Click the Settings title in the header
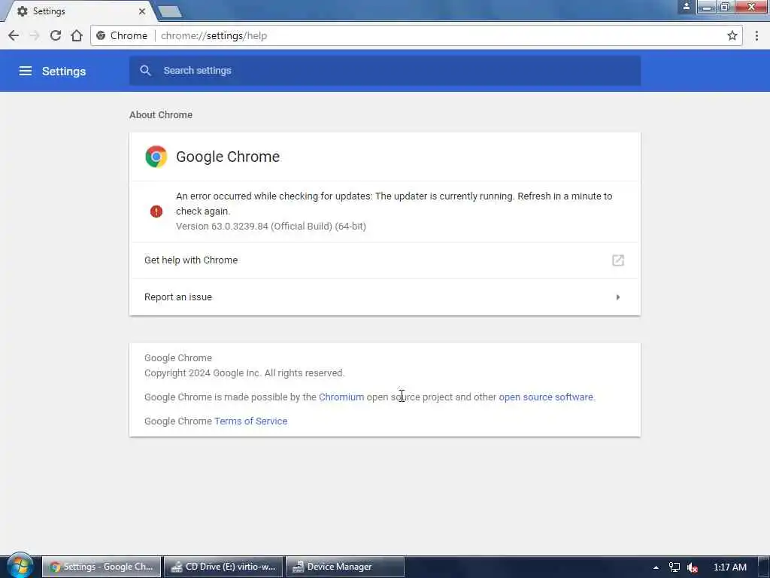 click(x=64, y=71)
